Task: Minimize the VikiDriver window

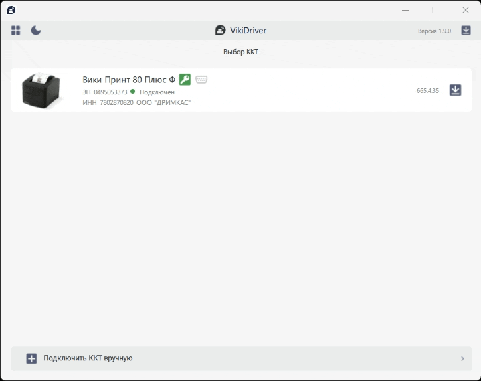Action: click(x=405, y=10)
